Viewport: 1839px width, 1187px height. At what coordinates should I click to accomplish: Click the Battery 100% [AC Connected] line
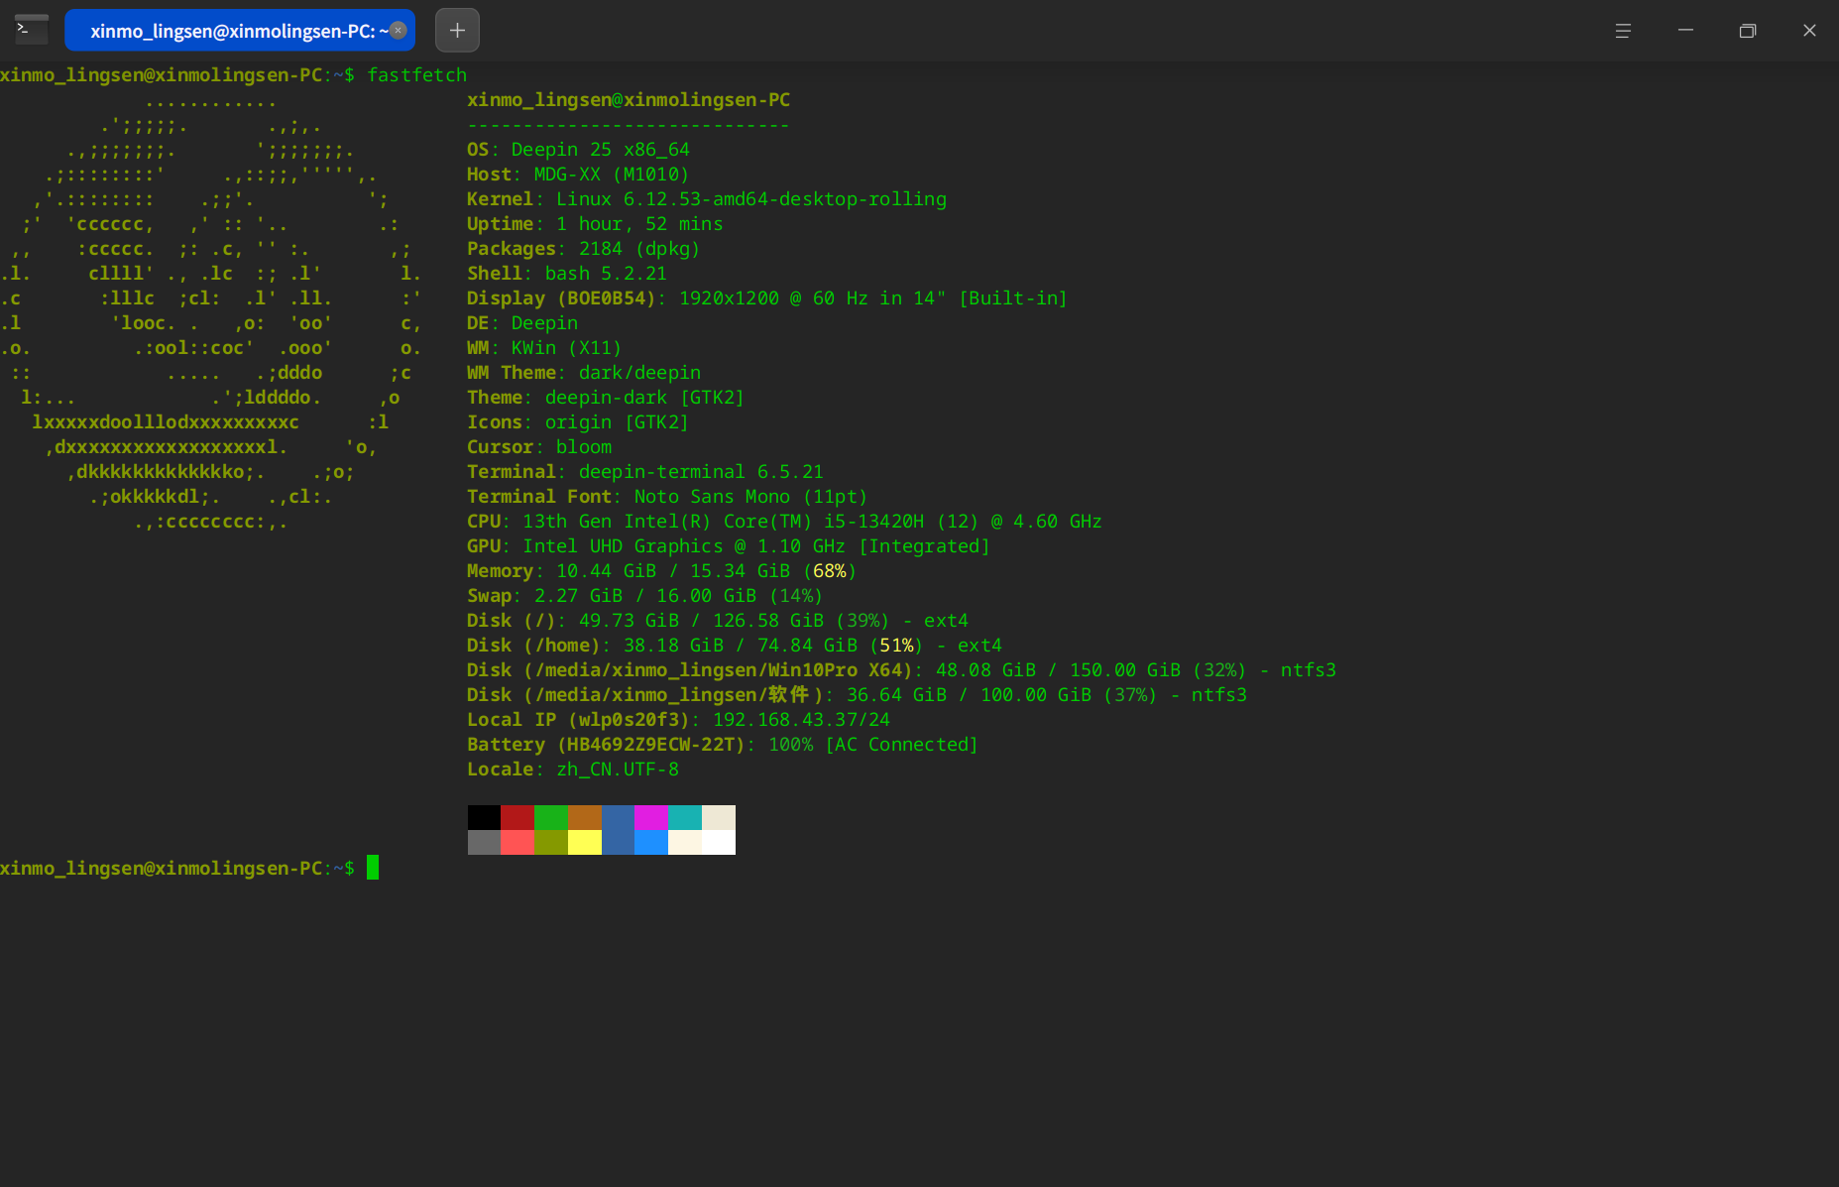click(x=723, y=745)
